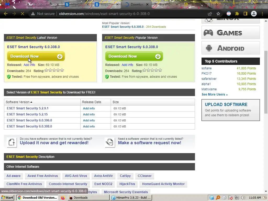Switch to the Downloads taskbar window
Viewport: 268px width, 201px height.
(89, 198)
